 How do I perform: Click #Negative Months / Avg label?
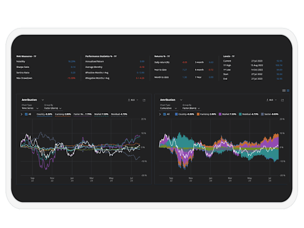coord(98,79)
